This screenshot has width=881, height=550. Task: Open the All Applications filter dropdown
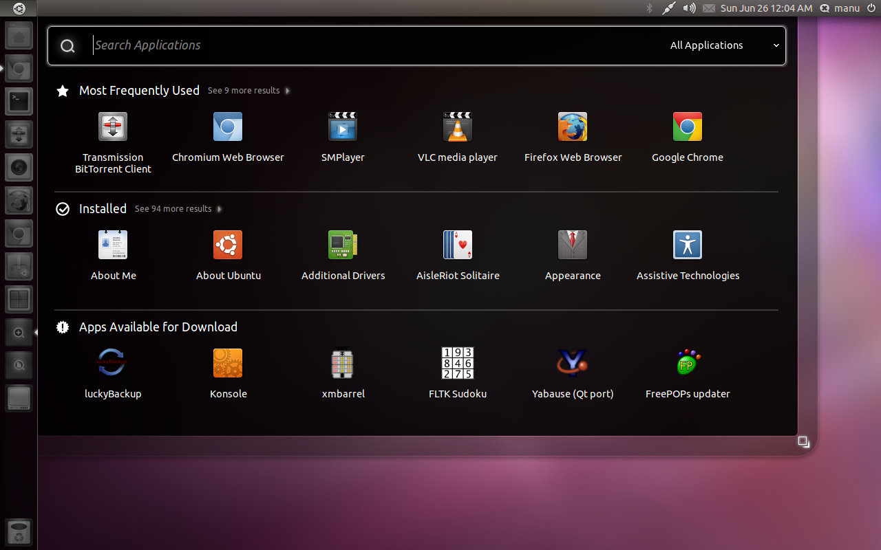pyautogui.click(x=725, y=45)
